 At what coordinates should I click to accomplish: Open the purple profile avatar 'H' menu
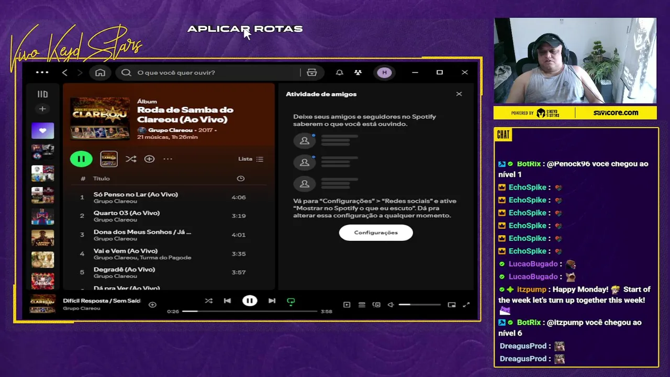point(385,73)
